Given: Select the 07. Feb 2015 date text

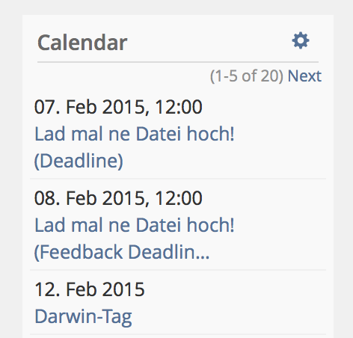Looking at the screenshot, I should tap(90, 107).
